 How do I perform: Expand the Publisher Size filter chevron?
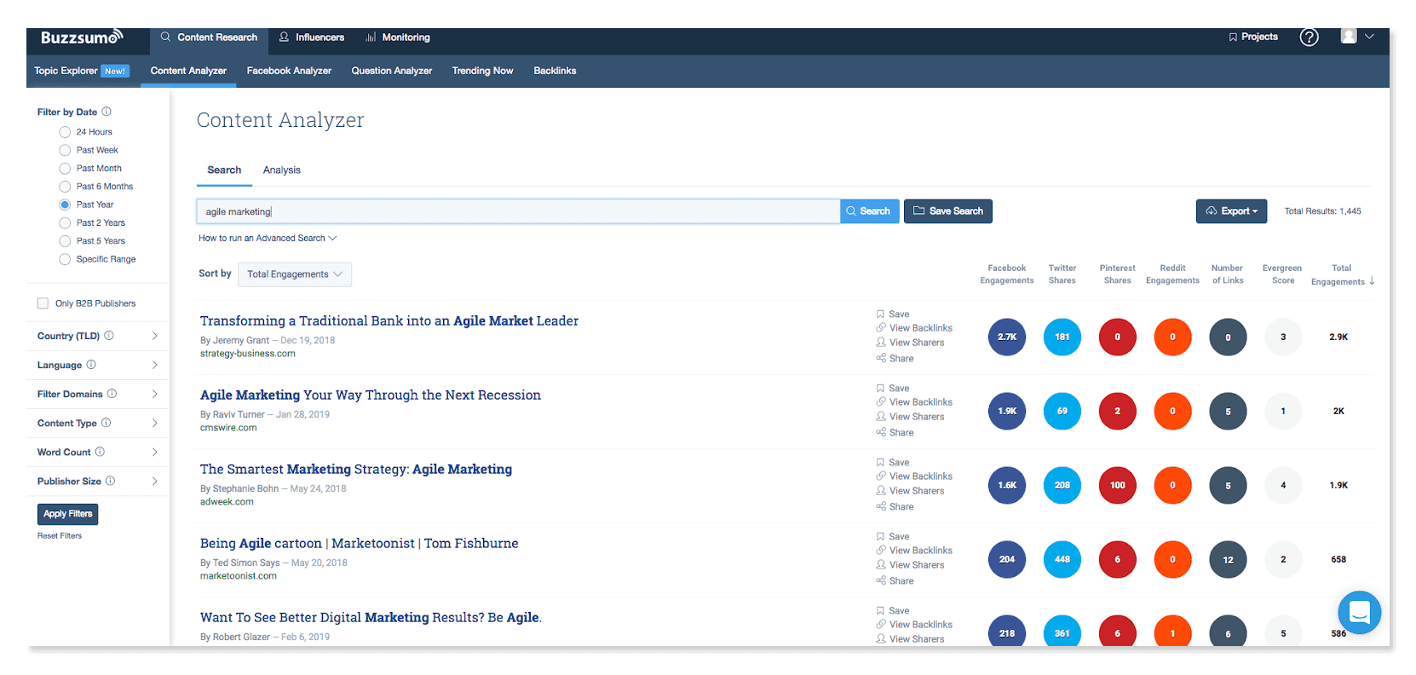[154, 481]
